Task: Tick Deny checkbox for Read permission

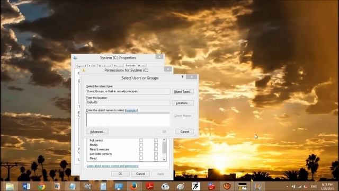Action: pyautogui.click(x=156, y=158)
